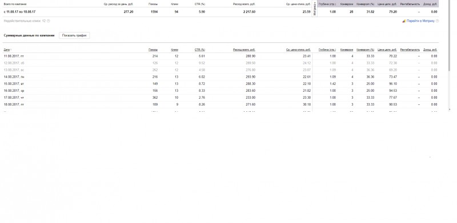457x223 pixels.
Task: Sort by Ср. цена клика, руб. header
Action: point(298,50)
